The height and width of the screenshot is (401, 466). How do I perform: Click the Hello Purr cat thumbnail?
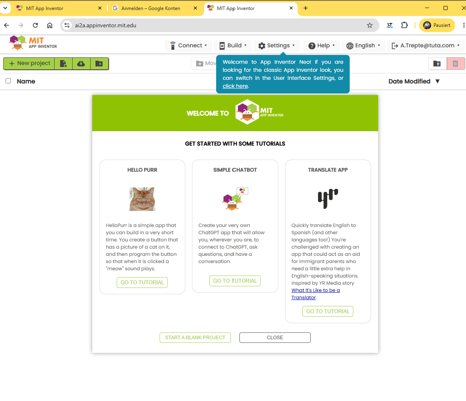click(142, 199)
